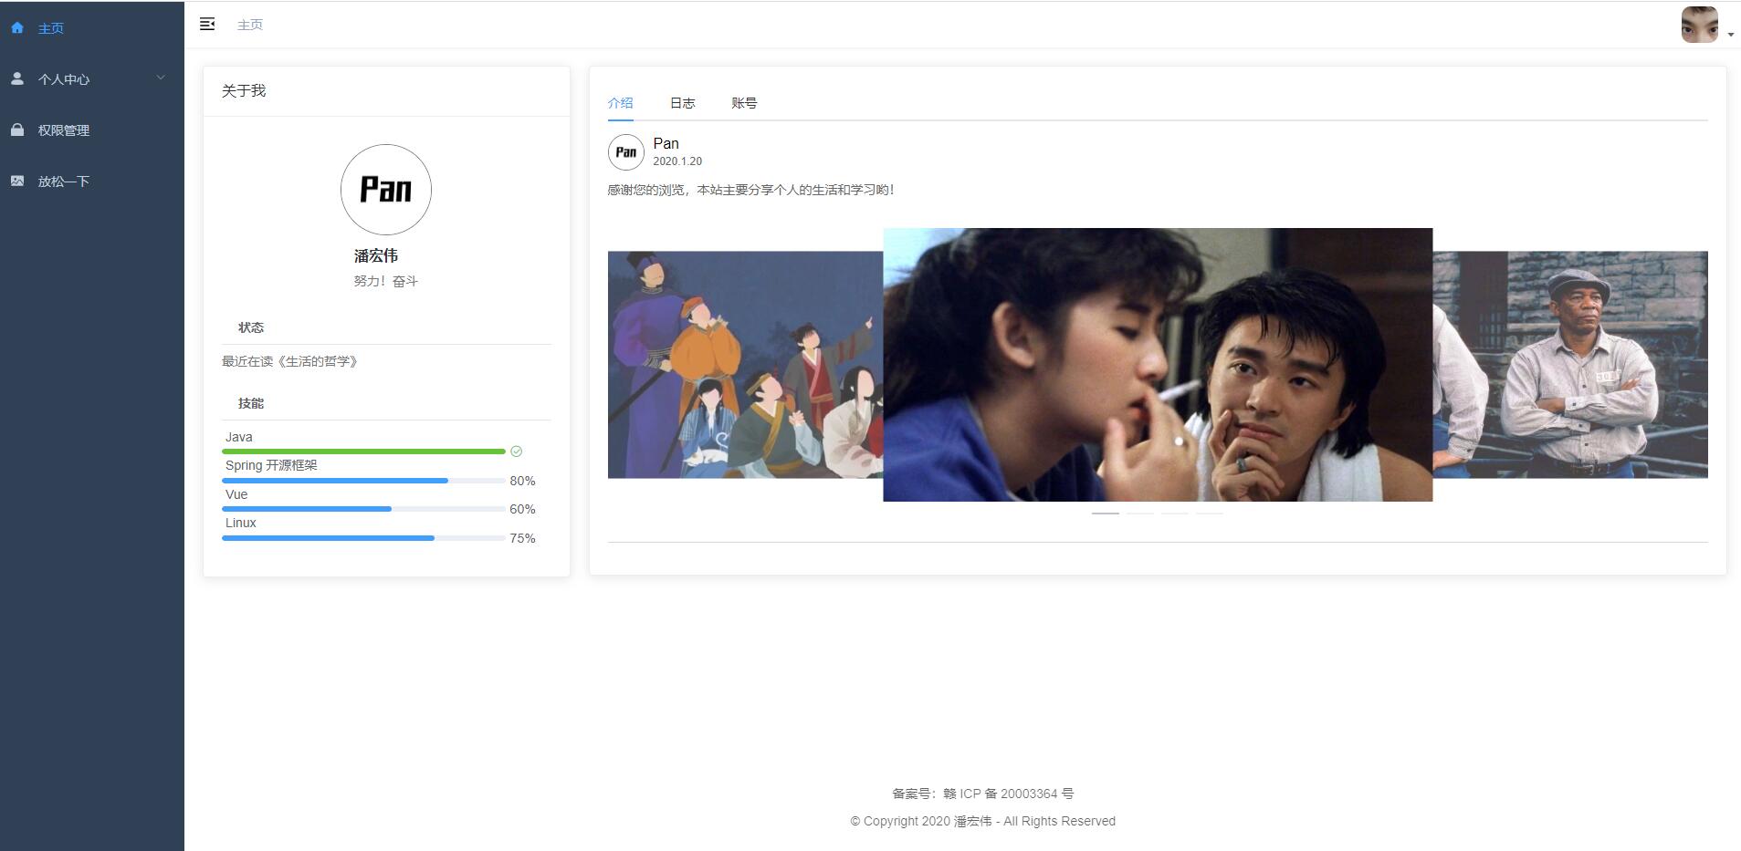Click the lock icon beside 权限管理

coord(17,130)
